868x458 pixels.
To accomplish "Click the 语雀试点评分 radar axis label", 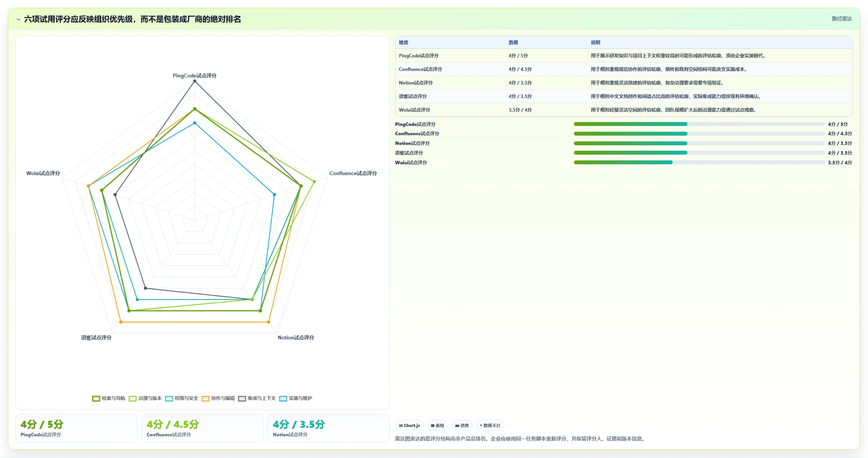I will [x=96, y=337].
